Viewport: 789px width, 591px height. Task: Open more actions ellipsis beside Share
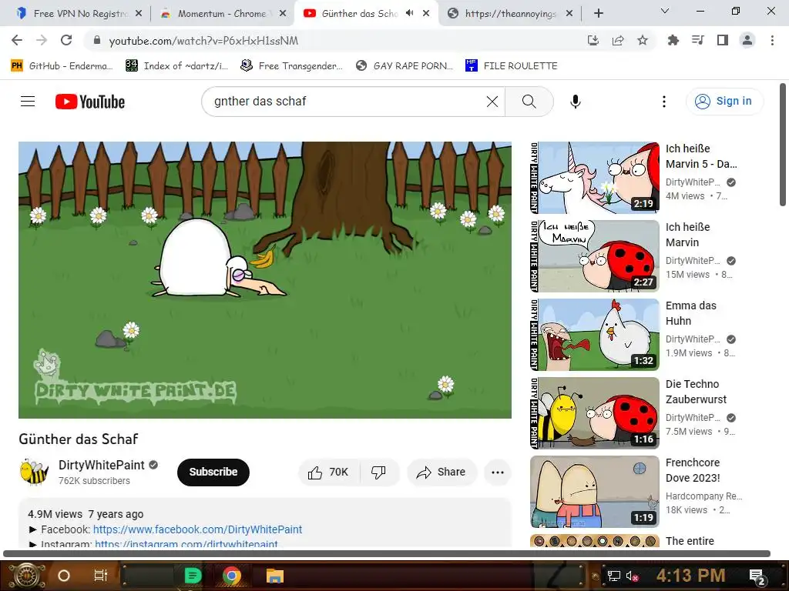498,472
